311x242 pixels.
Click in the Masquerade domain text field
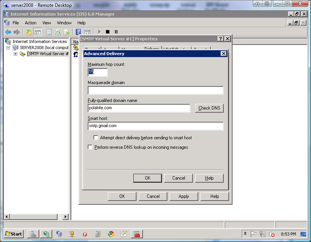coord(155,91)
